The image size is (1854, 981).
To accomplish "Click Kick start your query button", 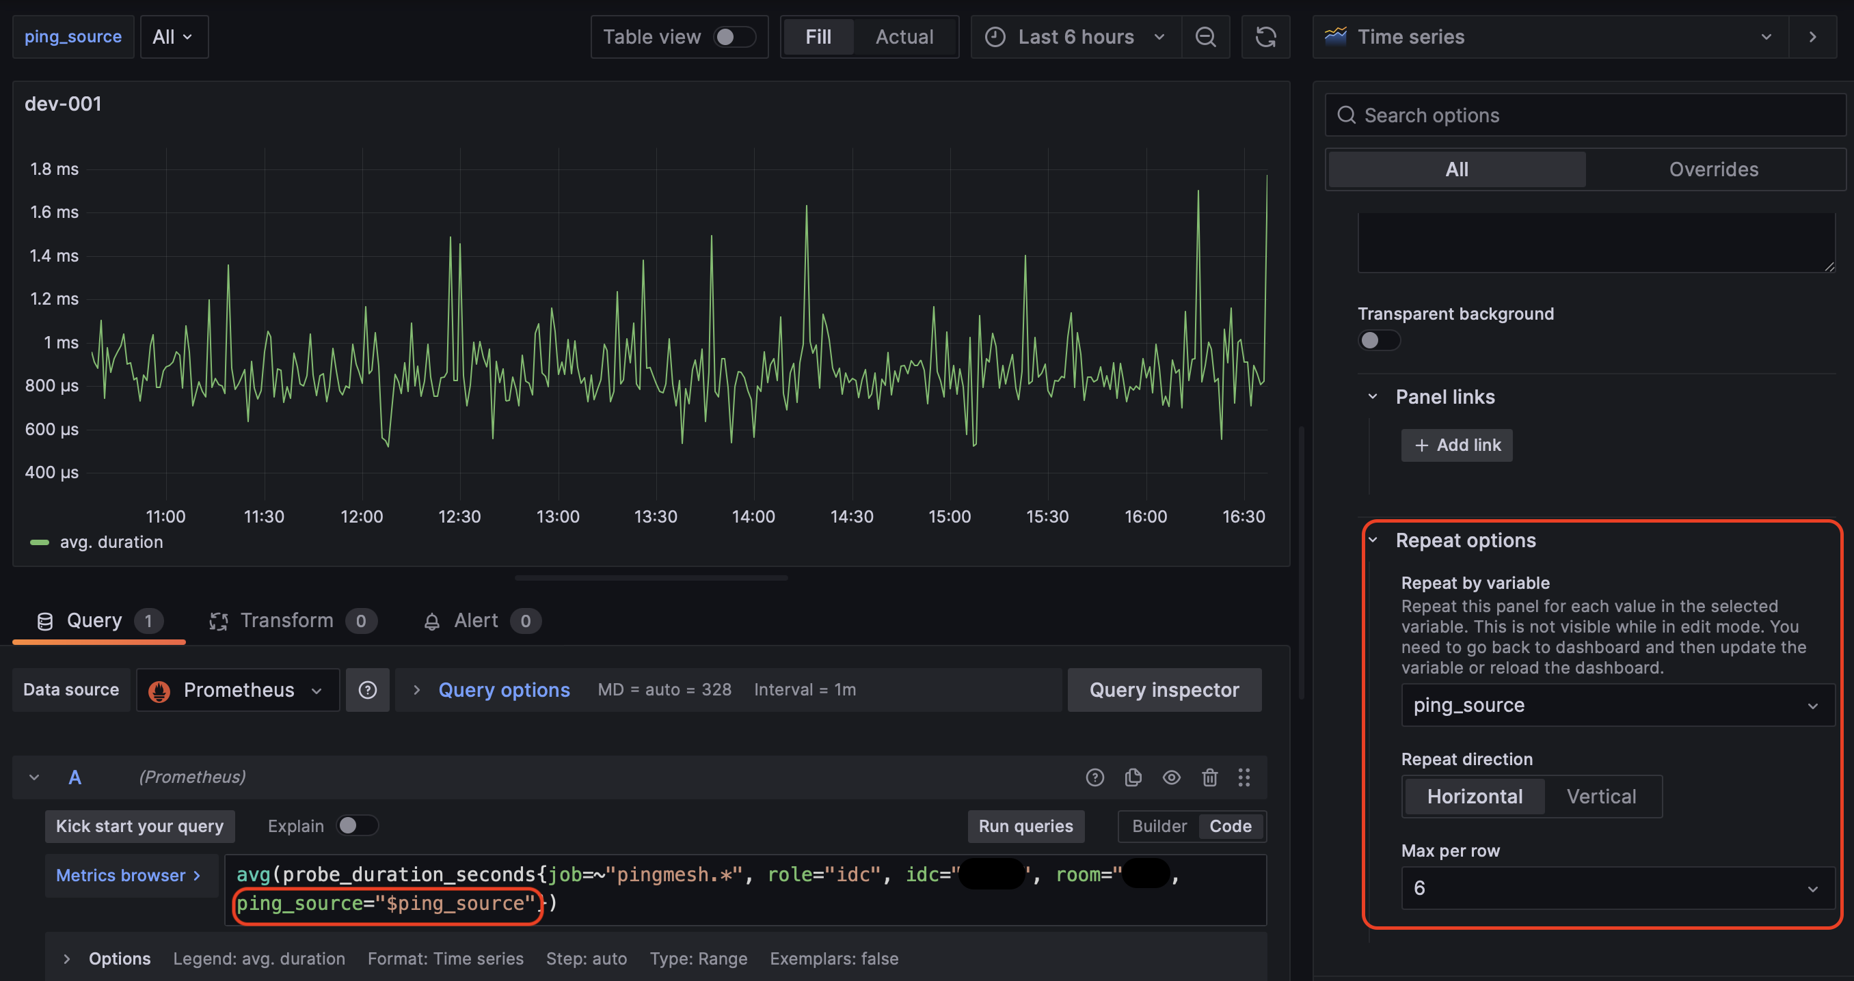I will pos(139,827).
